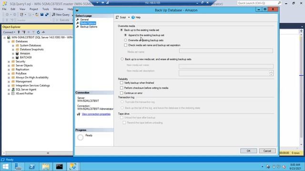Click the XEvent Profiler icon
This screenshot has width=305, height=171.
(13, 94)
